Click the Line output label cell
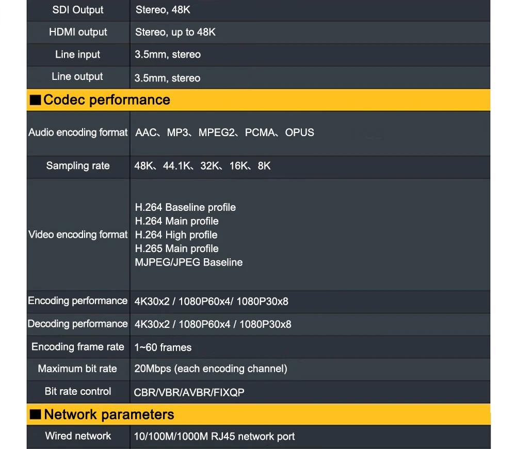 tap(77, 77)
